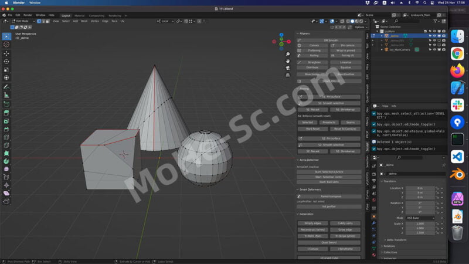Click Start: Selection center button

pos(329,177)
